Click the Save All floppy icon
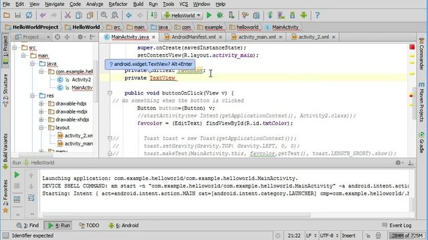This screenshot has height=240, width=428. 18,15
